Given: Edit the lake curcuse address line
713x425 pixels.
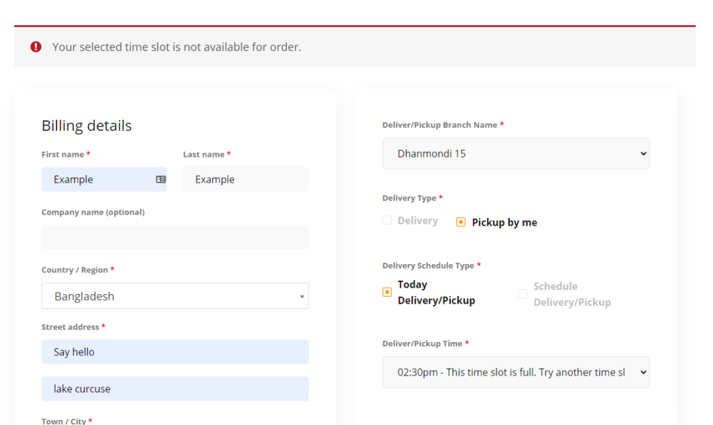Looking at the screenshot, I should [x=175, y=389].
